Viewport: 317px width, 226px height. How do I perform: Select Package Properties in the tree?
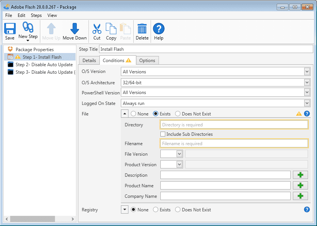(35, 50)
